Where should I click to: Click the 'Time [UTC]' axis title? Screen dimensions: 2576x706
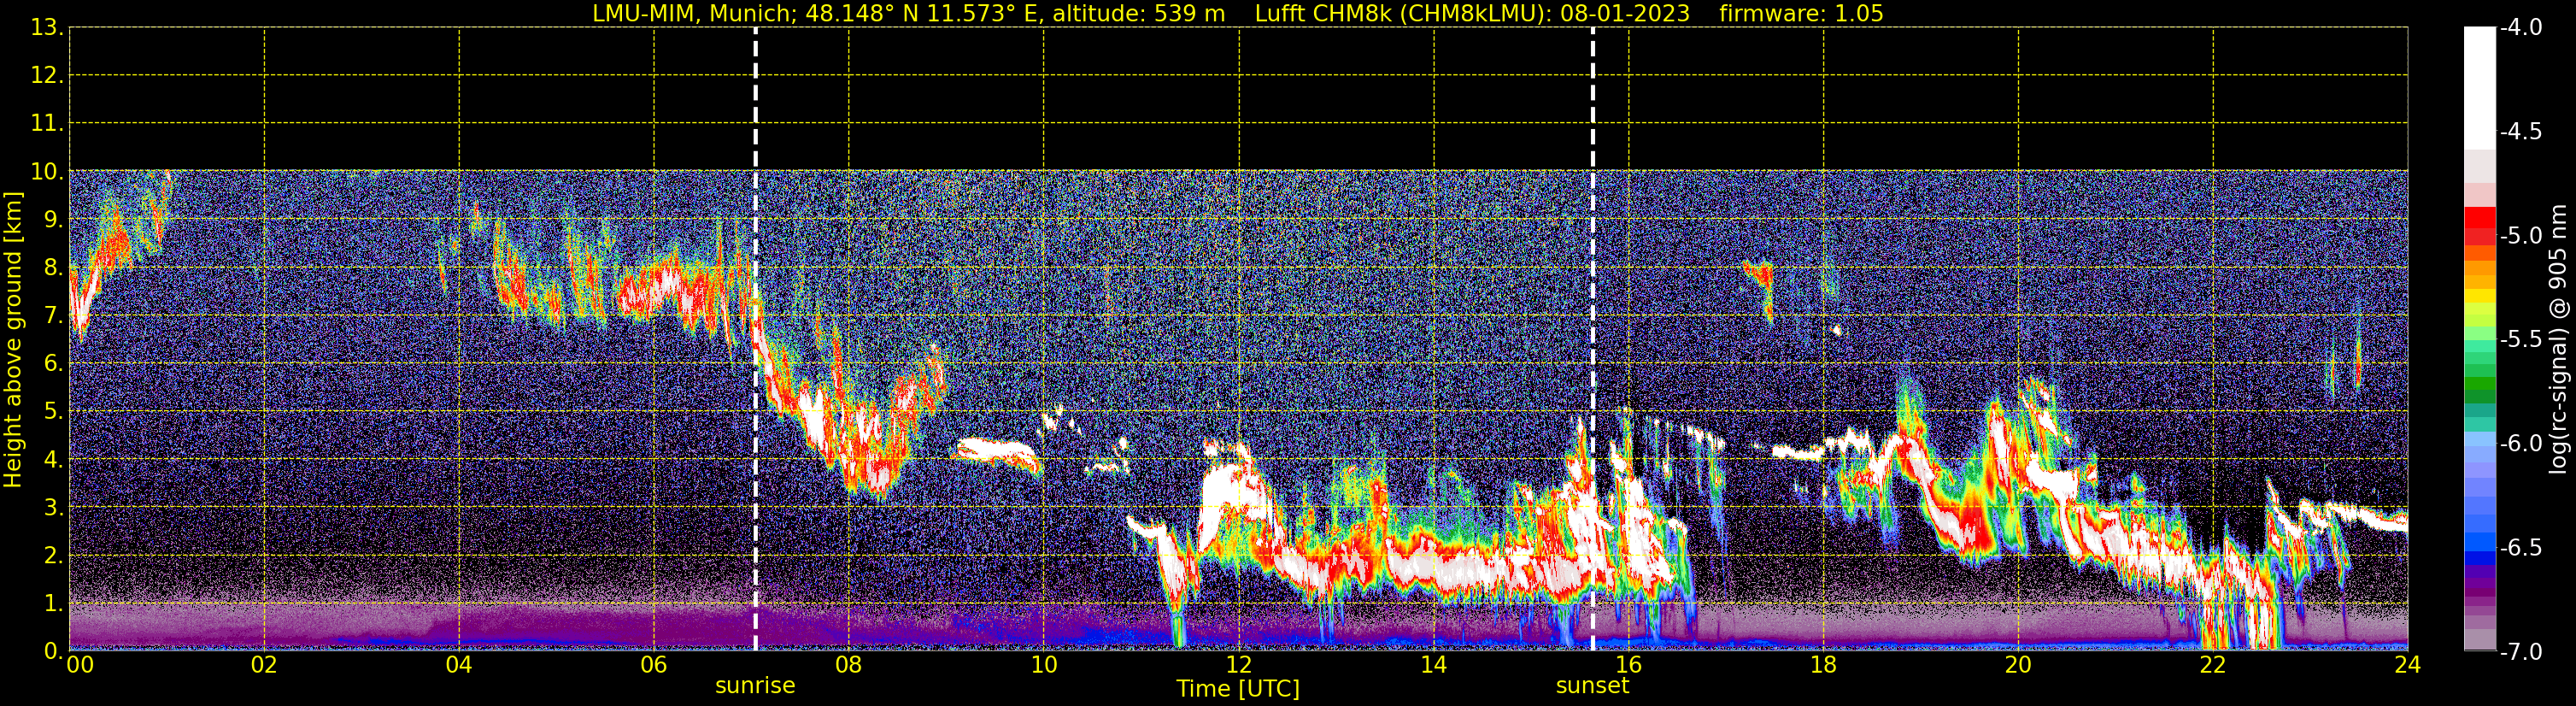coord(1238,689)
